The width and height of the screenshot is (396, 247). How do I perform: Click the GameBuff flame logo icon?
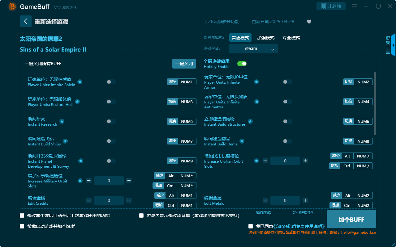click(12, 6)
